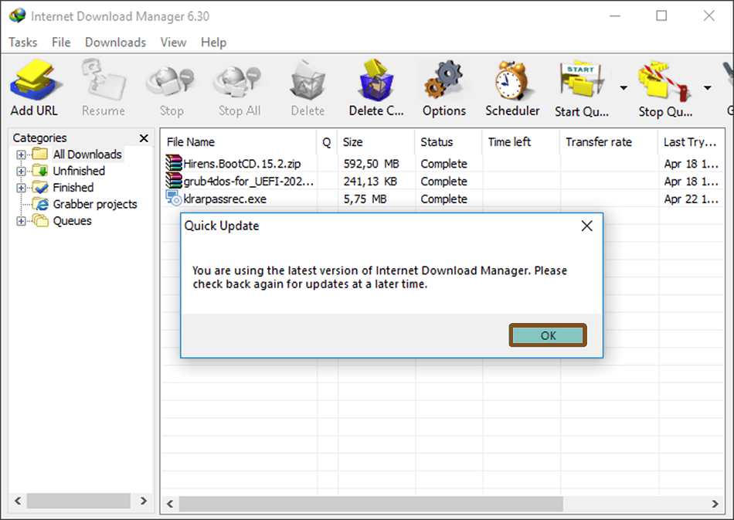Select the Delete toolbar icon
This screenshot has width=734, height=520.
307,81
